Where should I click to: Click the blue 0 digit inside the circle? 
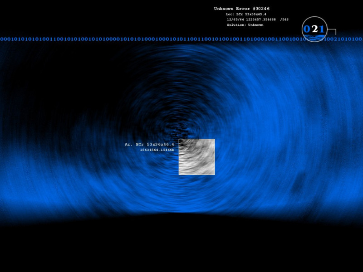click(x=307, y=29)
